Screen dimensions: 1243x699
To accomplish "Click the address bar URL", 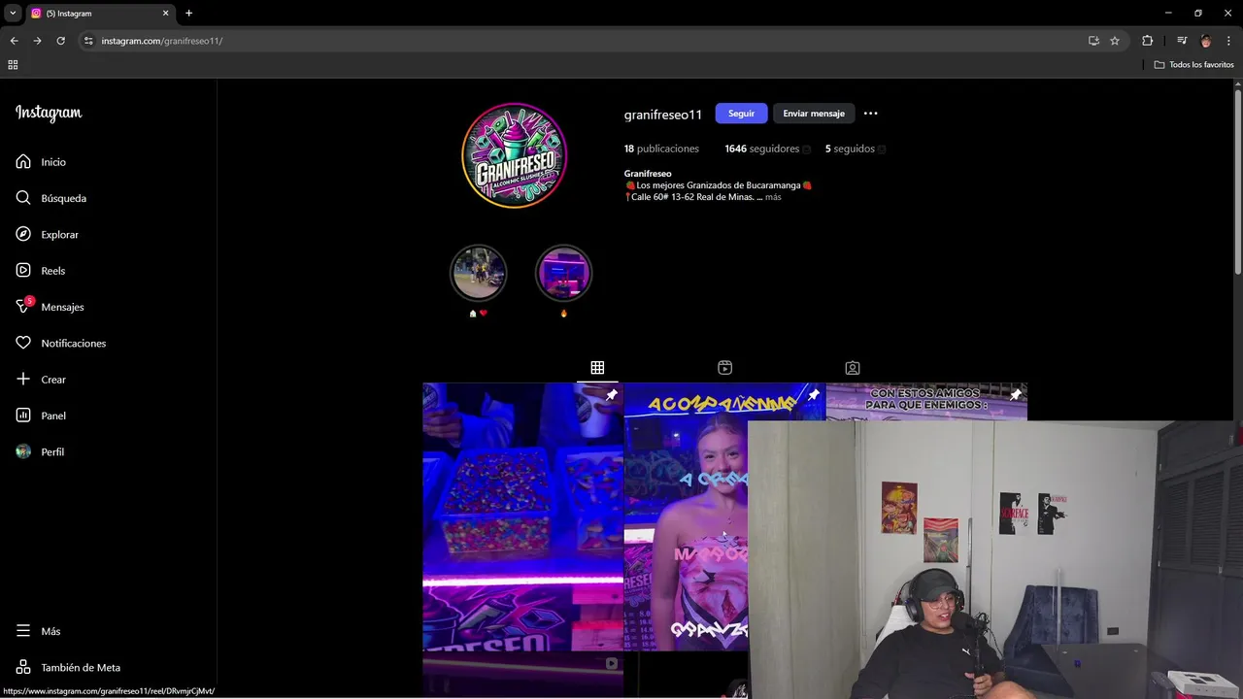I will (x=162, y=41).
